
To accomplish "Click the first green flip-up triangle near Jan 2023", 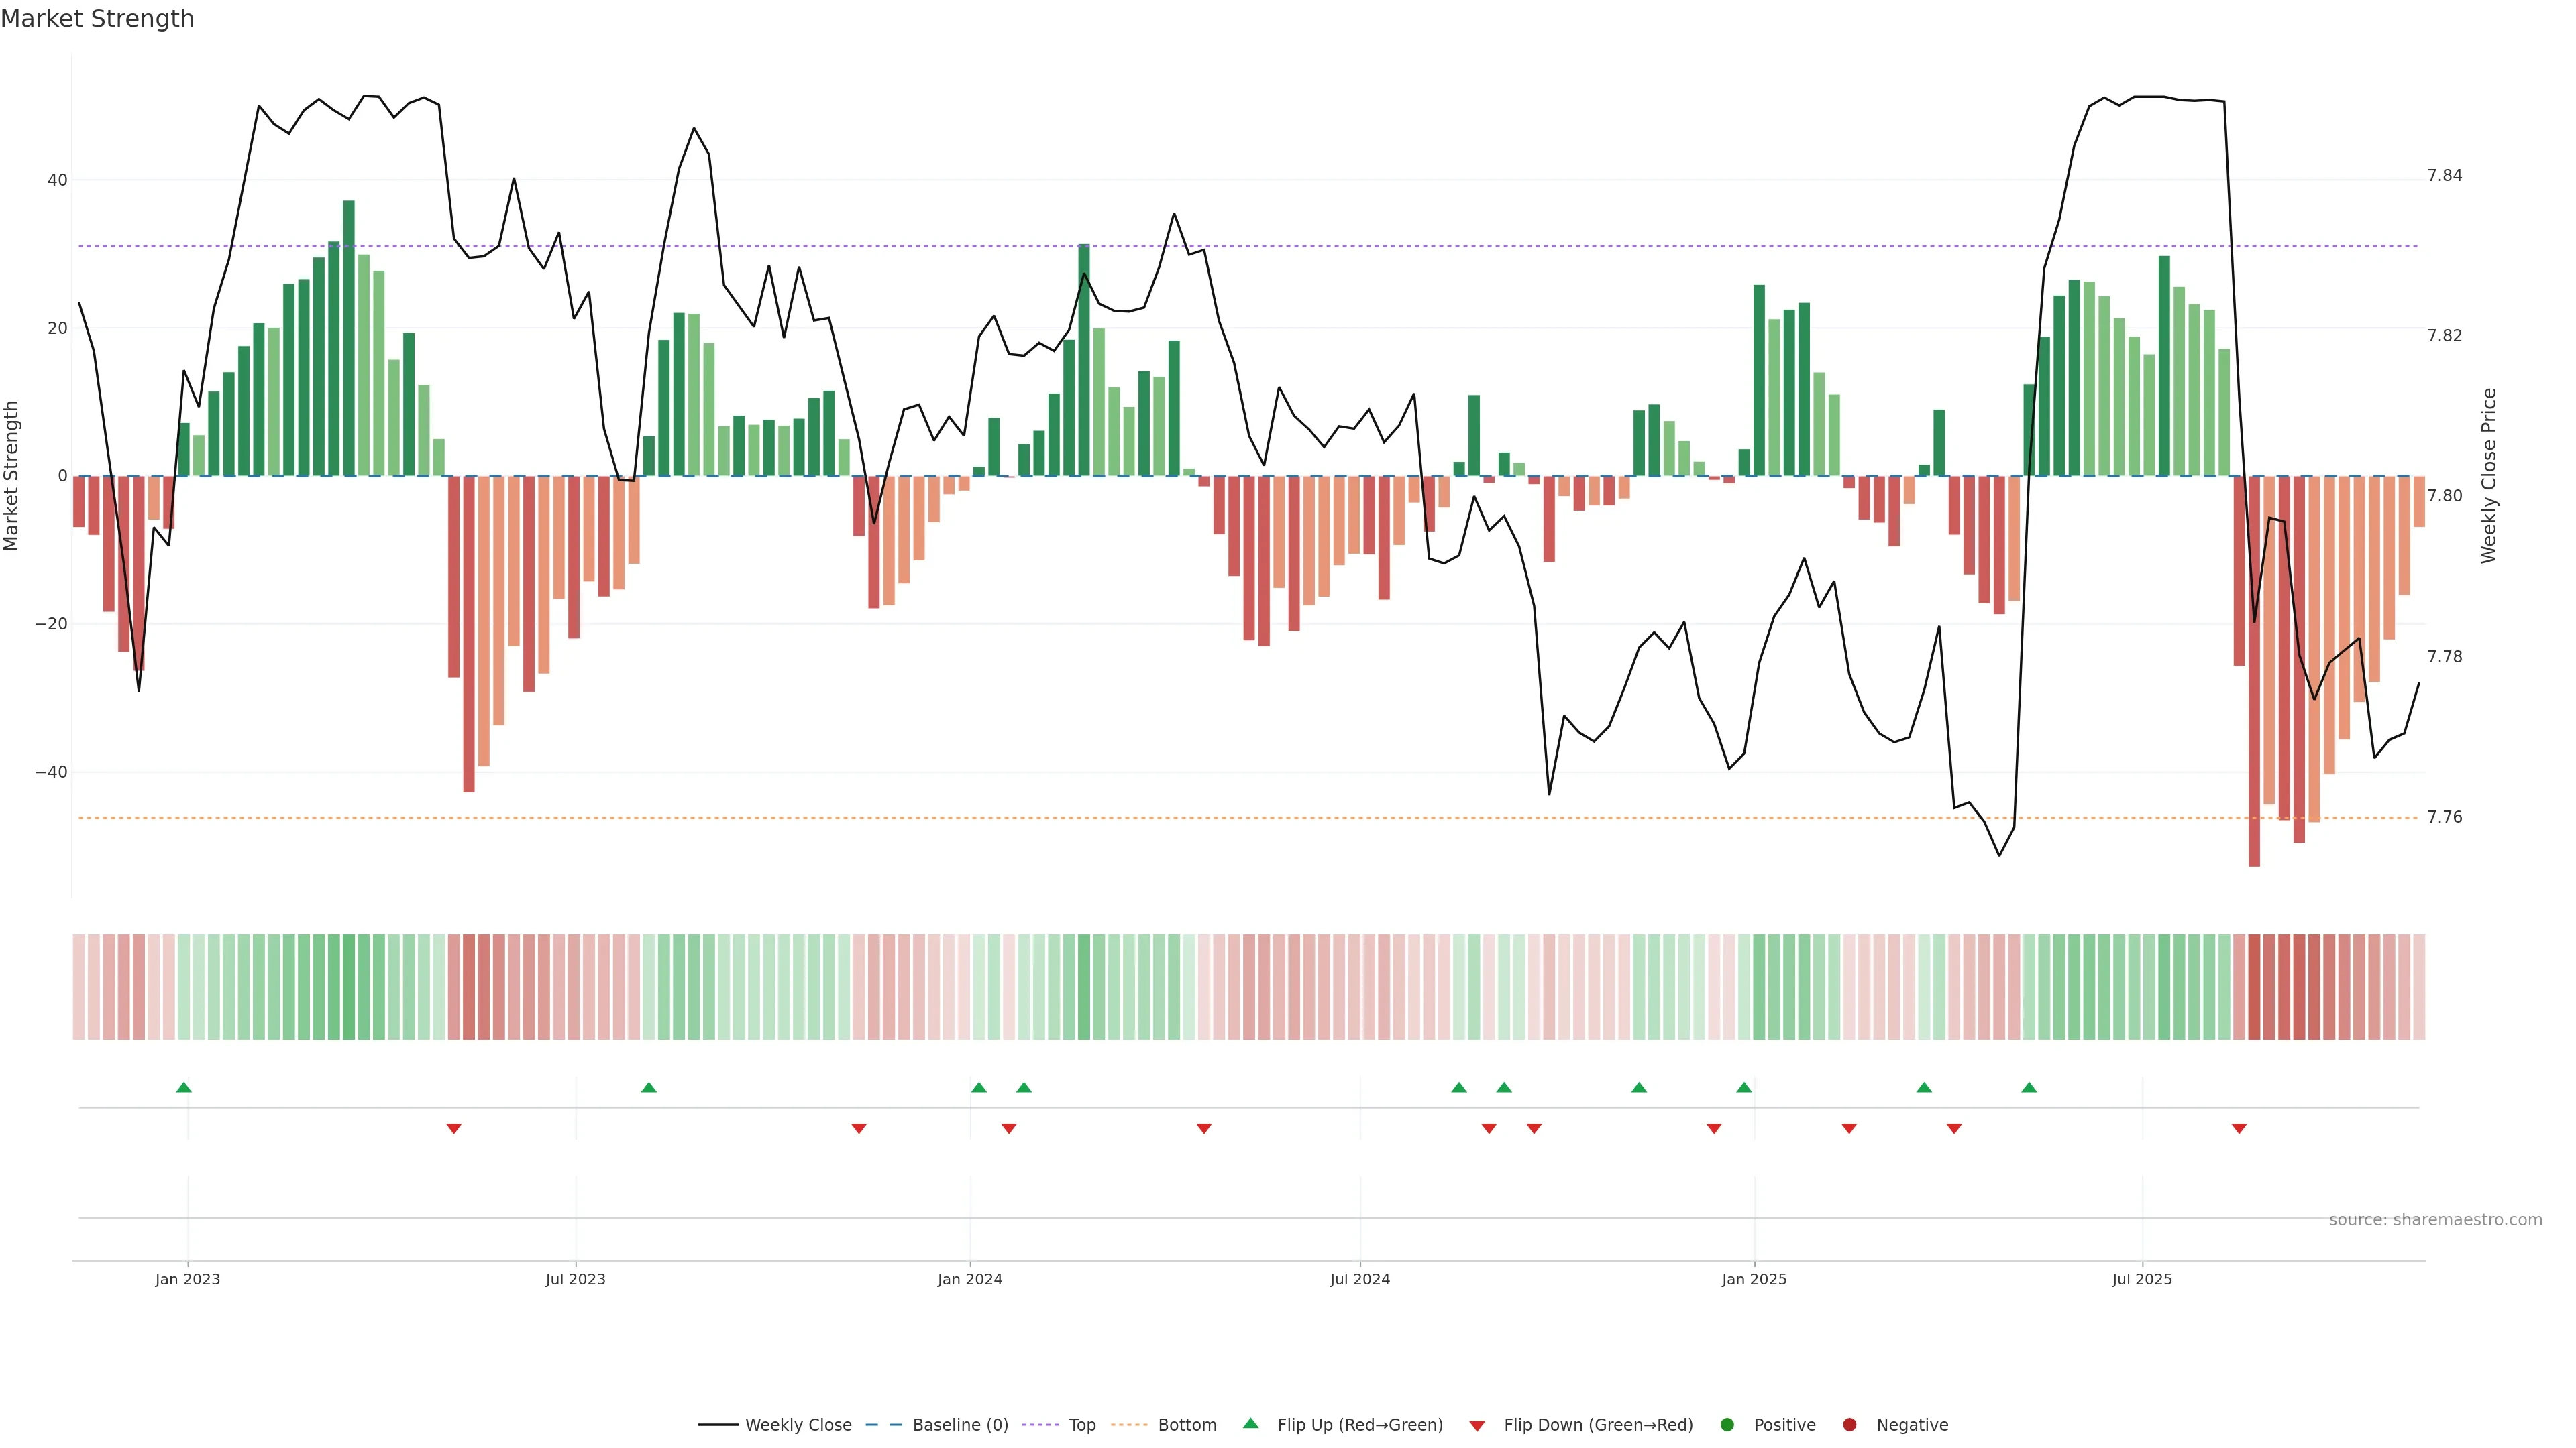I will (183, 1087).
